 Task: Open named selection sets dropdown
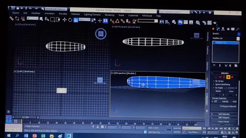point(148,21)
